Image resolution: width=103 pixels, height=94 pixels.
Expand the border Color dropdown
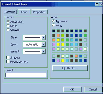point(43,44)
